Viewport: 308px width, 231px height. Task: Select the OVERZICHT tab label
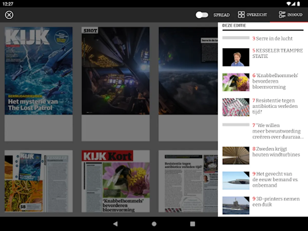(257, 15)
